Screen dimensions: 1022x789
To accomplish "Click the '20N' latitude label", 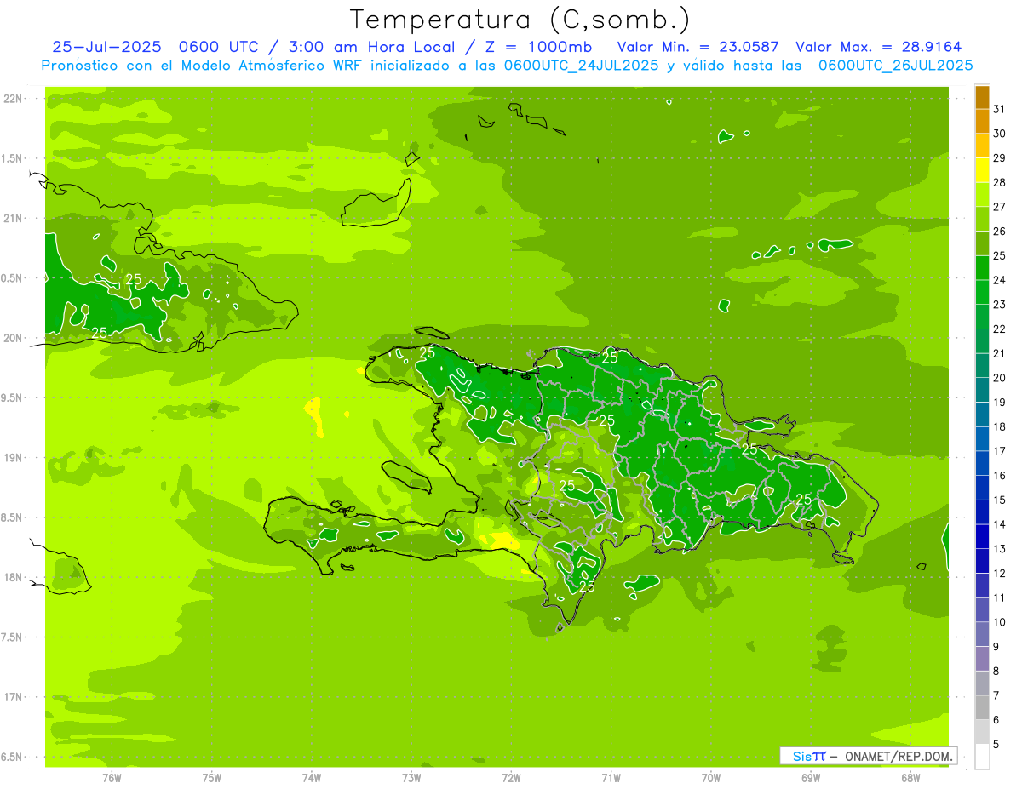I will pos(12,338).
